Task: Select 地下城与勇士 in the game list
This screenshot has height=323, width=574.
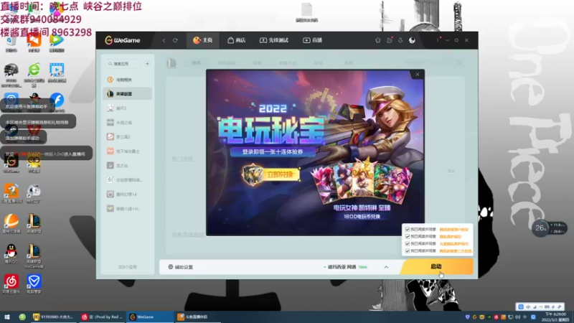Action: (x=128, y=151)
